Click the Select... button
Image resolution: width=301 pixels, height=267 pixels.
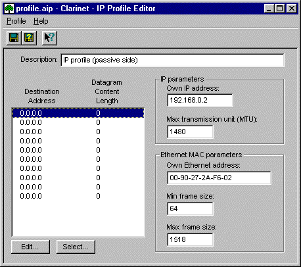(x=76, y=247)
